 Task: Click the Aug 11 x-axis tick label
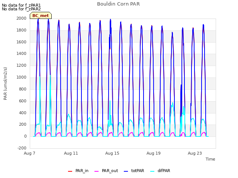click(71, 153)
